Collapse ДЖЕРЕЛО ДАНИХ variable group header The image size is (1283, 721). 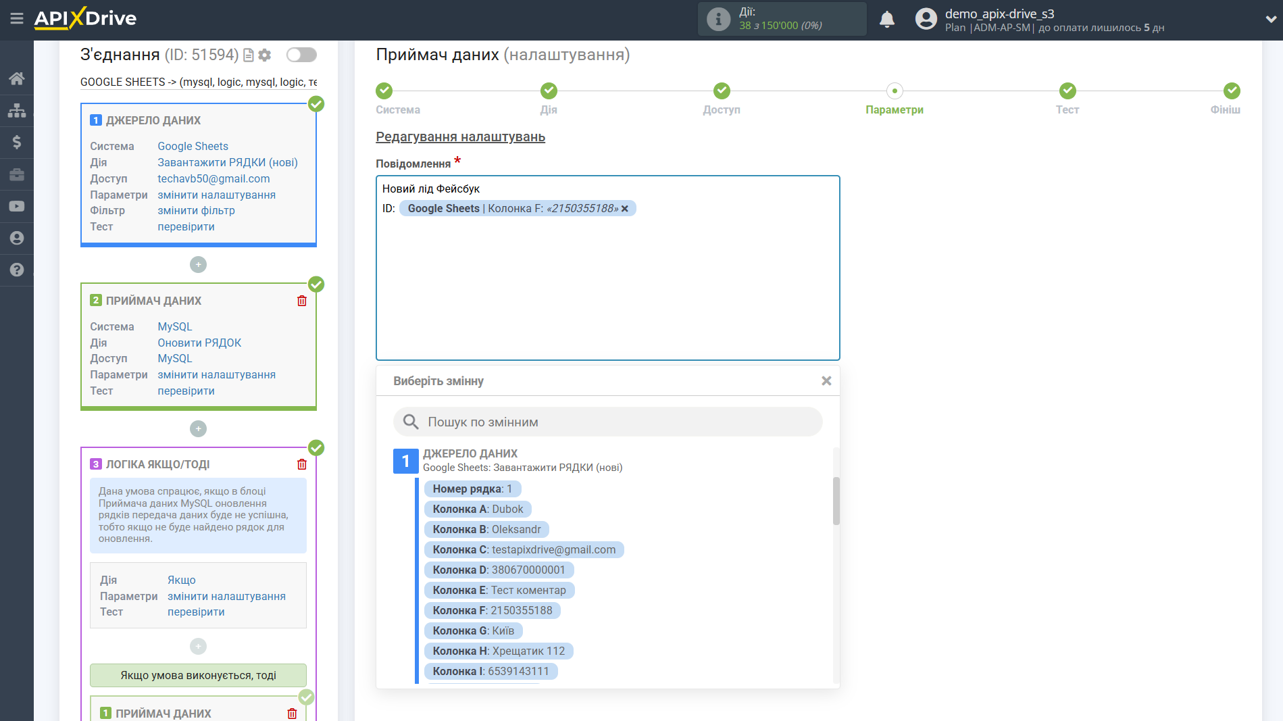point(508,459)
